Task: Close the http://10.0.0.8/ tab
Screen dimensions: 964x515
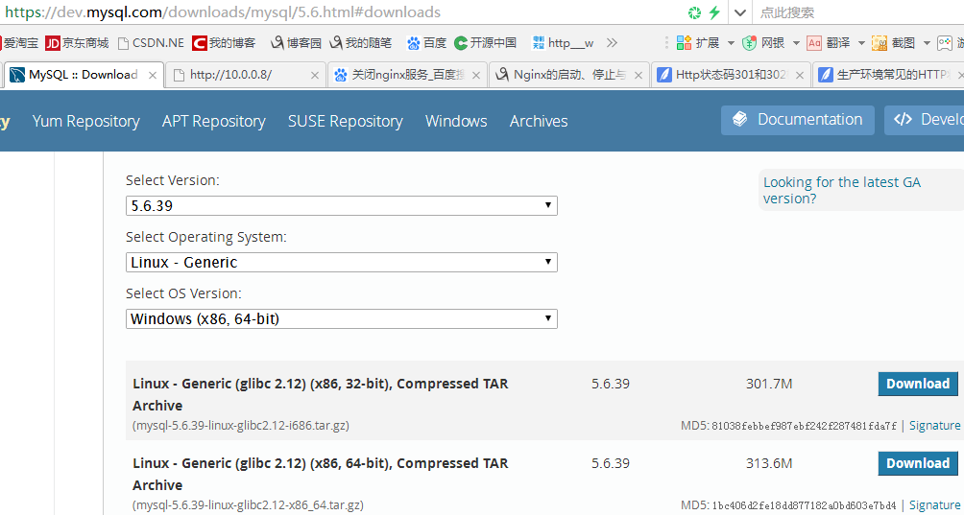Action: point(315,76)
